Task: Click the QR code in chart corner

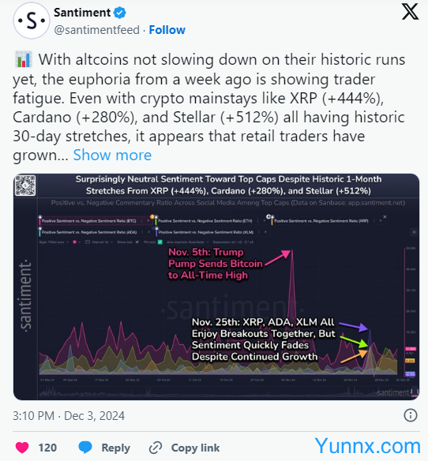Action: coord(25,186)
